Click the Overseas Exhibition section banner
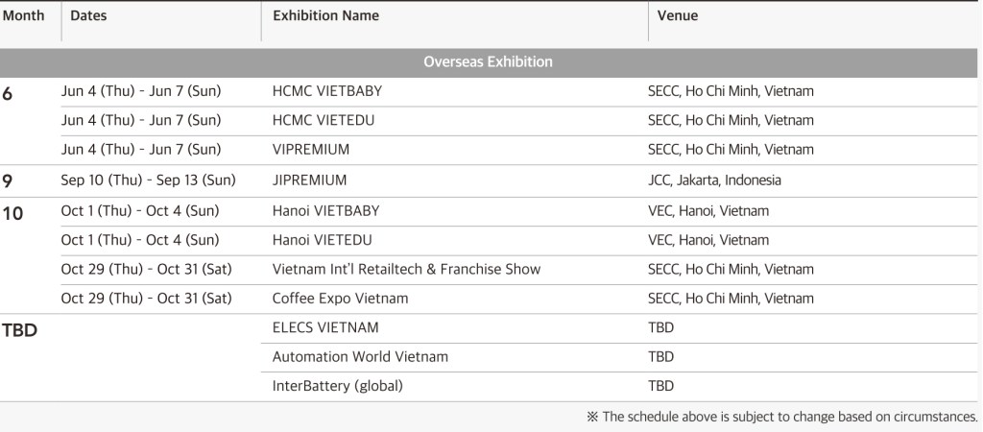The width and height of the screenshot is (983, 432). 488,61
